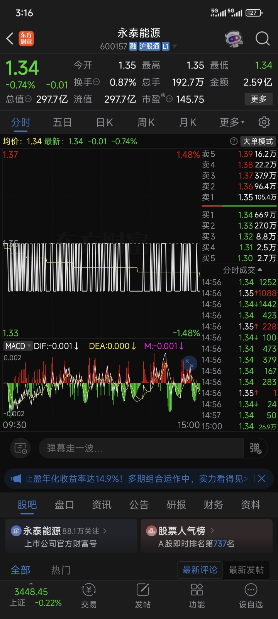
Task: Tap stock title 永泰能源 600157
Action: click(139, 39)
